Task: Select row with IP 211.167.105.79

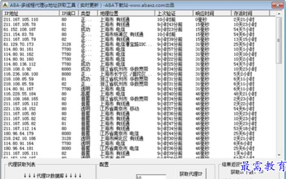Action: point(139,39)
